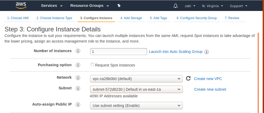Enable Request Spot instances checkbox
Viewport: 264px width, 113px height.
pyautogui.click(x=92, y=65)
